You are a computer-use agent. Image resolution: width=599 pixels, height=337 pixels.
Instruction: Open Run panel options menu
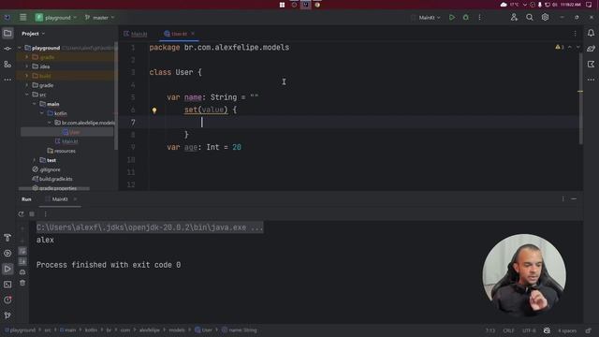563,198
